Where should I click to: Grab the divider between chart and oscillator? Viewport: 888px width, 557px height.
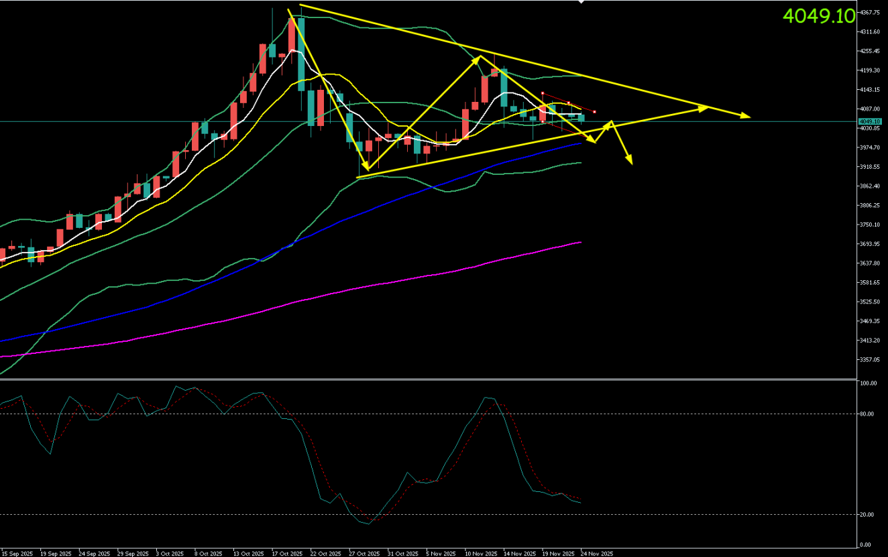coord(429,379)
